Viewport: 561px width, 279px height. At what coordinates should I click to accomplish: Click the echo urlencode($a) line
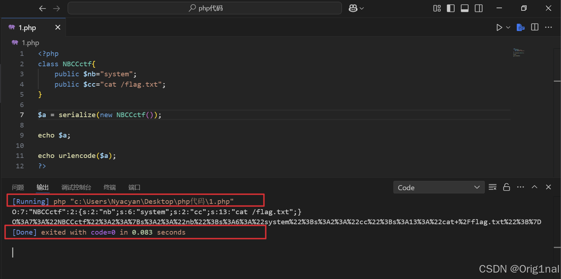[77, 156]
